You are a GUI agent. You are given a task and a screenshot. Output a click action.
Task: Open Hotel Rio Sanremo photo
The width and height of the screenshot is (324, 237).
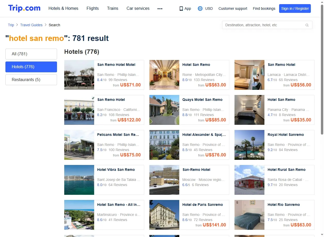(x=249, y=215)
